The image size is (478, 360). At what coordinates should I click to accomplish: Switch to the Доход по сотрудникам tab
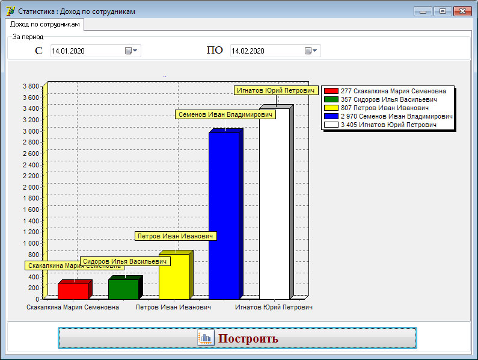44,24
